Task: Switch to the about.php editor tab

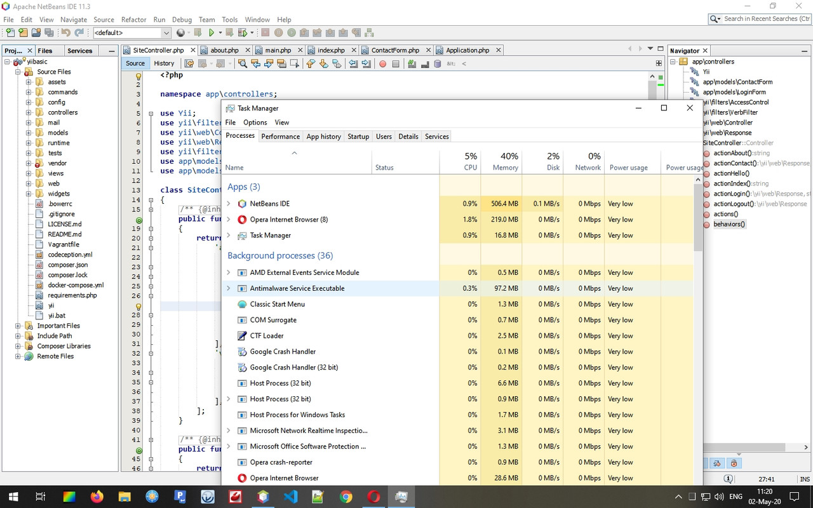Action: click(224, 50)
